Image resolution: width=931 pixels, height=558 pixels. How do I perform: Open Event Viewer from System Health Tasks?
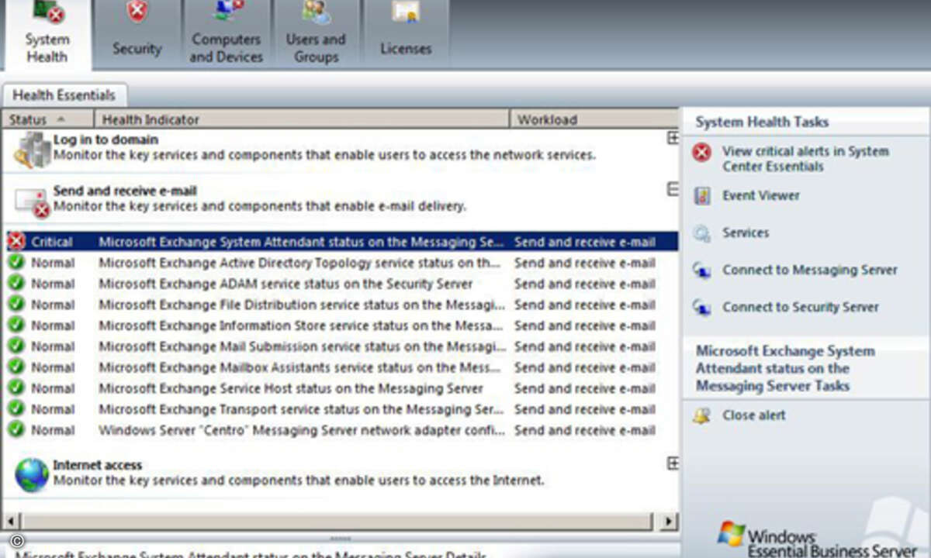(x=761, y=195)
